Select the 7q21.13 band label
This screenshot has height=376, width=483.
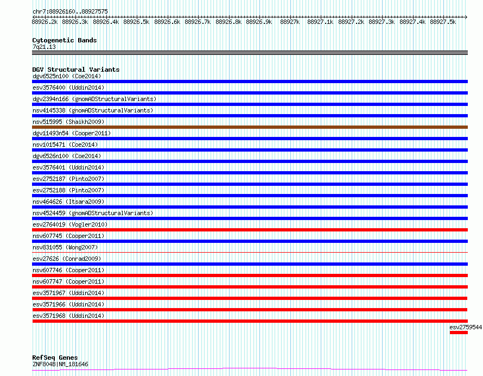pos(44,47)
